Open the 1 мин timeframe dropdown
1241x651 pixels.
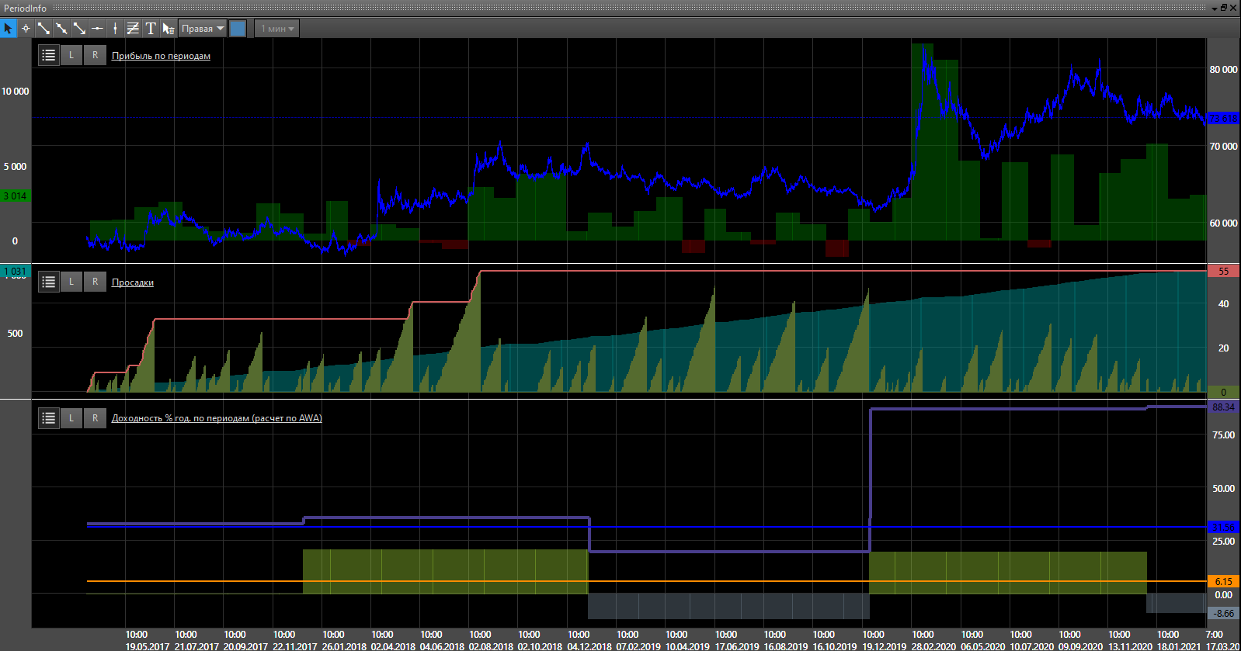277,29
